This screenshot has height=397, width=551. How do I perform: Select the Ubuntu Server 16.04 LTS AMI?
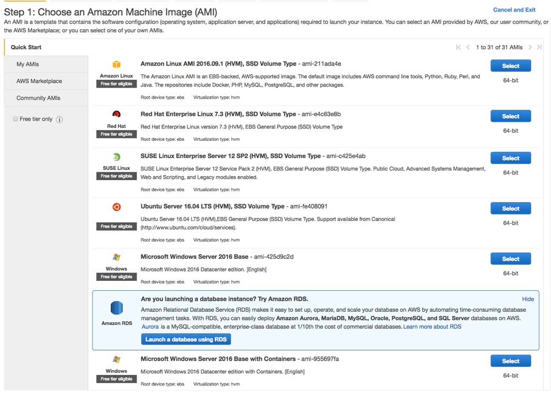(510, 209)
